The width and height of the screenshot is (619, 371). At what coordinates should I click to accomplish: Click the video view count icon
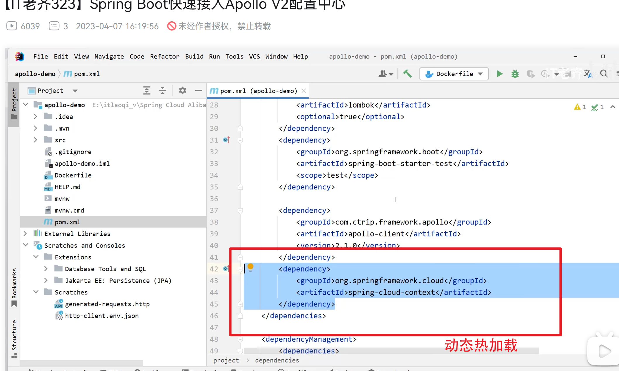click(12, 26)
